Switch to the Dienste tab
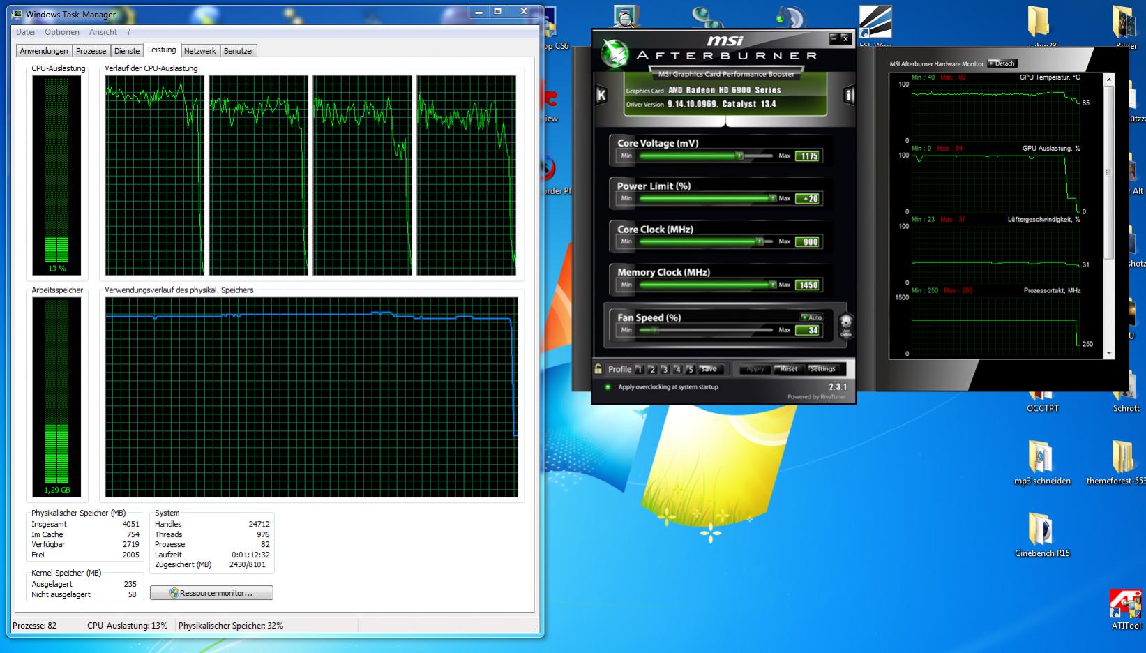This screenshot has width=1146, height=653. [127, 51]
